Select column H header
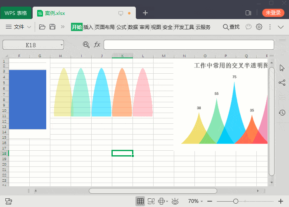The height and width of the screenshot is (207, 289). tap(60, 55)
